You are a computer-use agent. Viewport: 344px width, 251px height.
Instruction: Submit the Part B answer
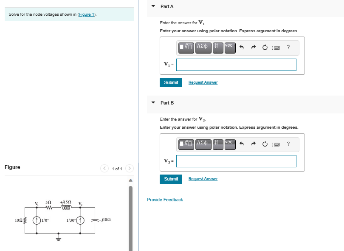point(171,179)
